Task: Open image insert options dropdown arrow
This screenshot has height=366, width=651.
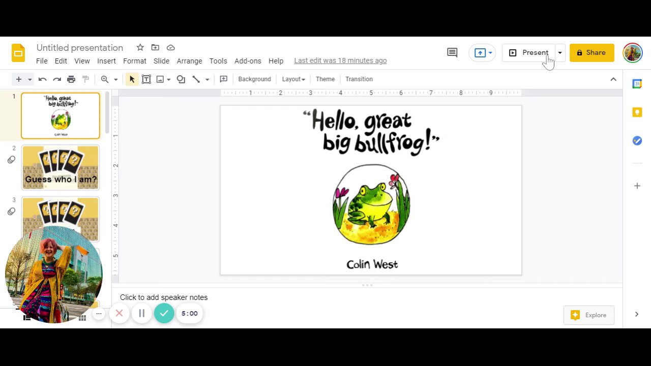Action: coord(168,79)
